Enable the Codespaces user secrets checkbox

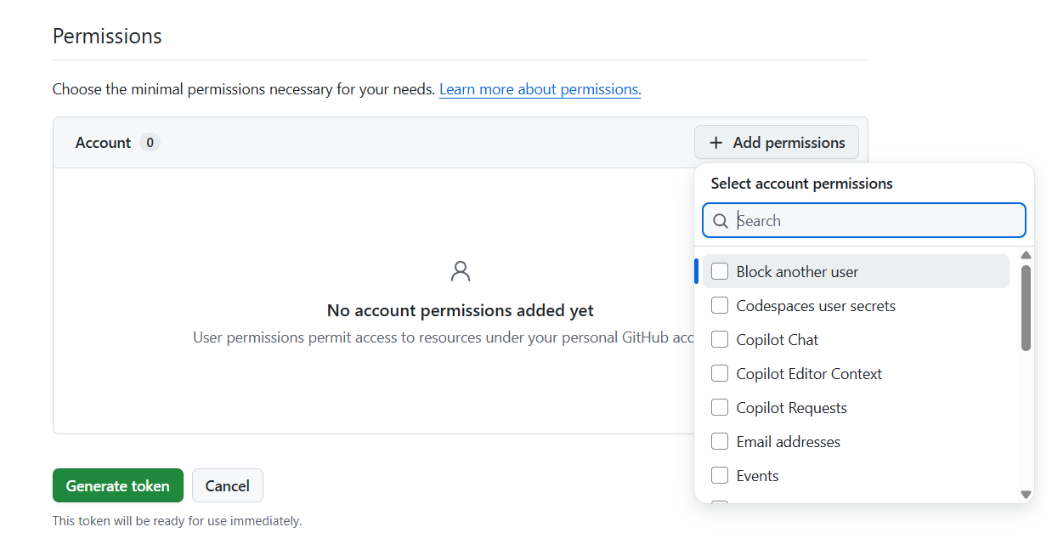[x=720, y=306]
